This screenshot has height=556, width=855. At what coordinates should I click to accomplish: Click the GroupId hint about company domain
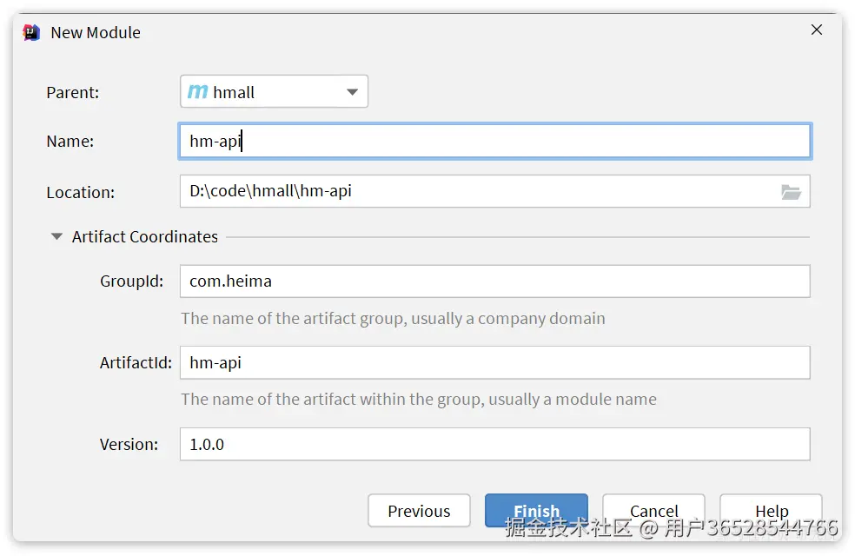393,319
